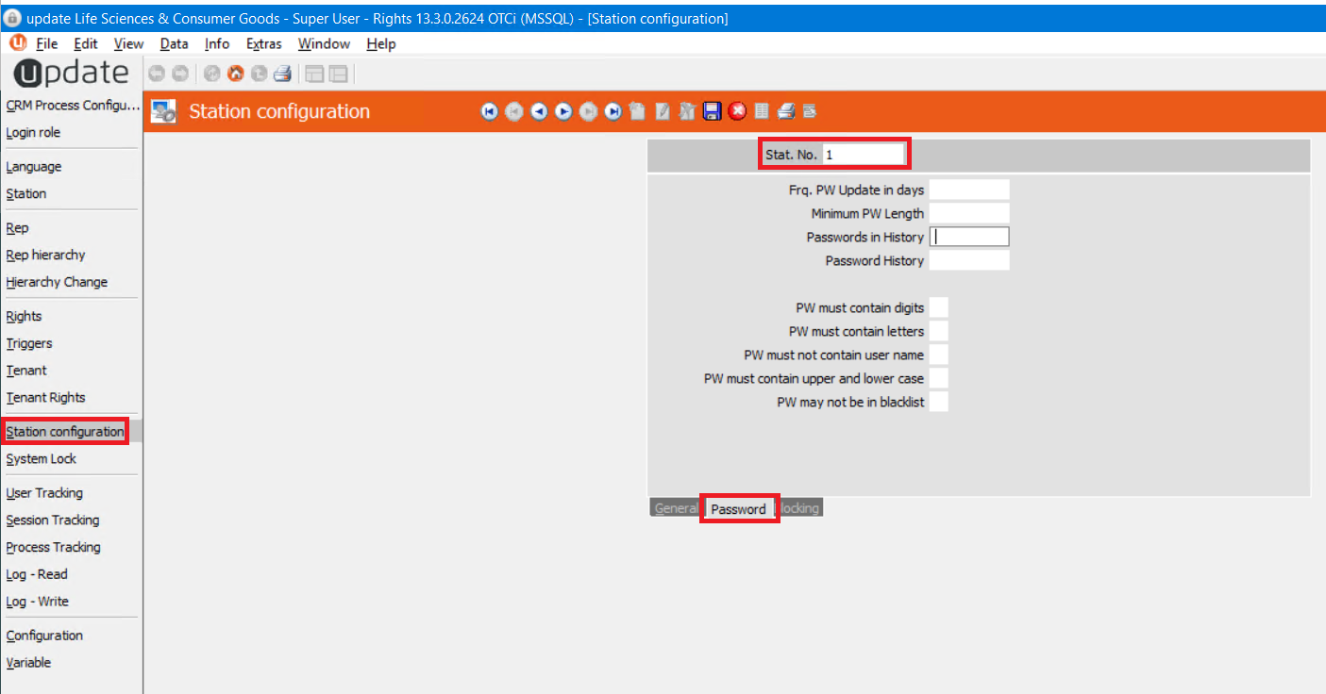1326x694 pixels.
Task: Click the grey refresh icon in the top toolbar
Action: tap(212, 74)
